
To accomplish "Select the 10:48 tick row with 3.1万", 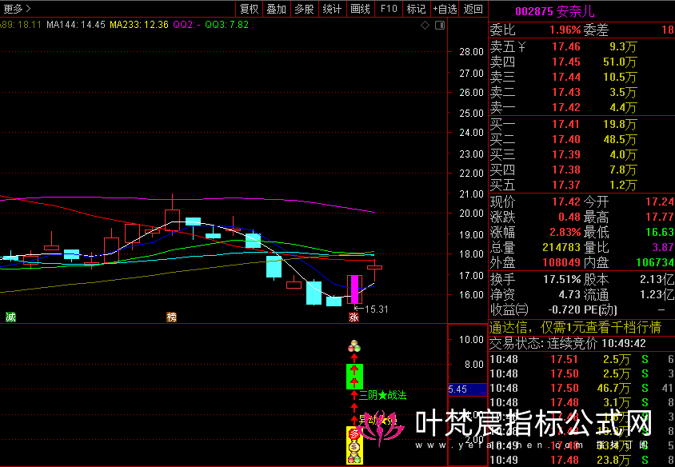I will click(582, 402).
